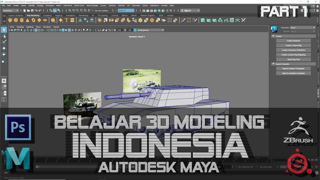
Task: Toggle smooth shade all in viewport
Action: click(x=63, y=30)
